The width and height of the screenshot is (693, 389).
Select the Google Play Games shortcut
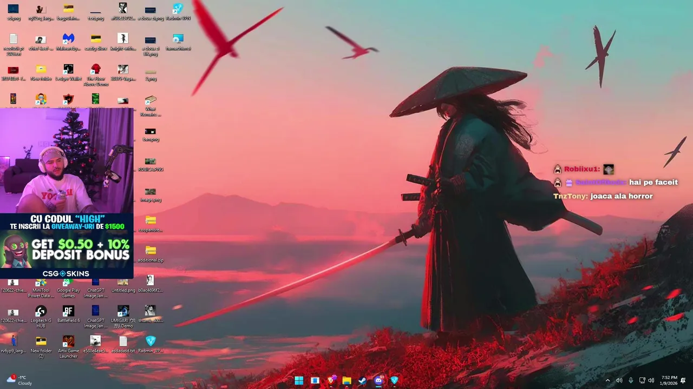pyautogui.click(x=68, y=289)
